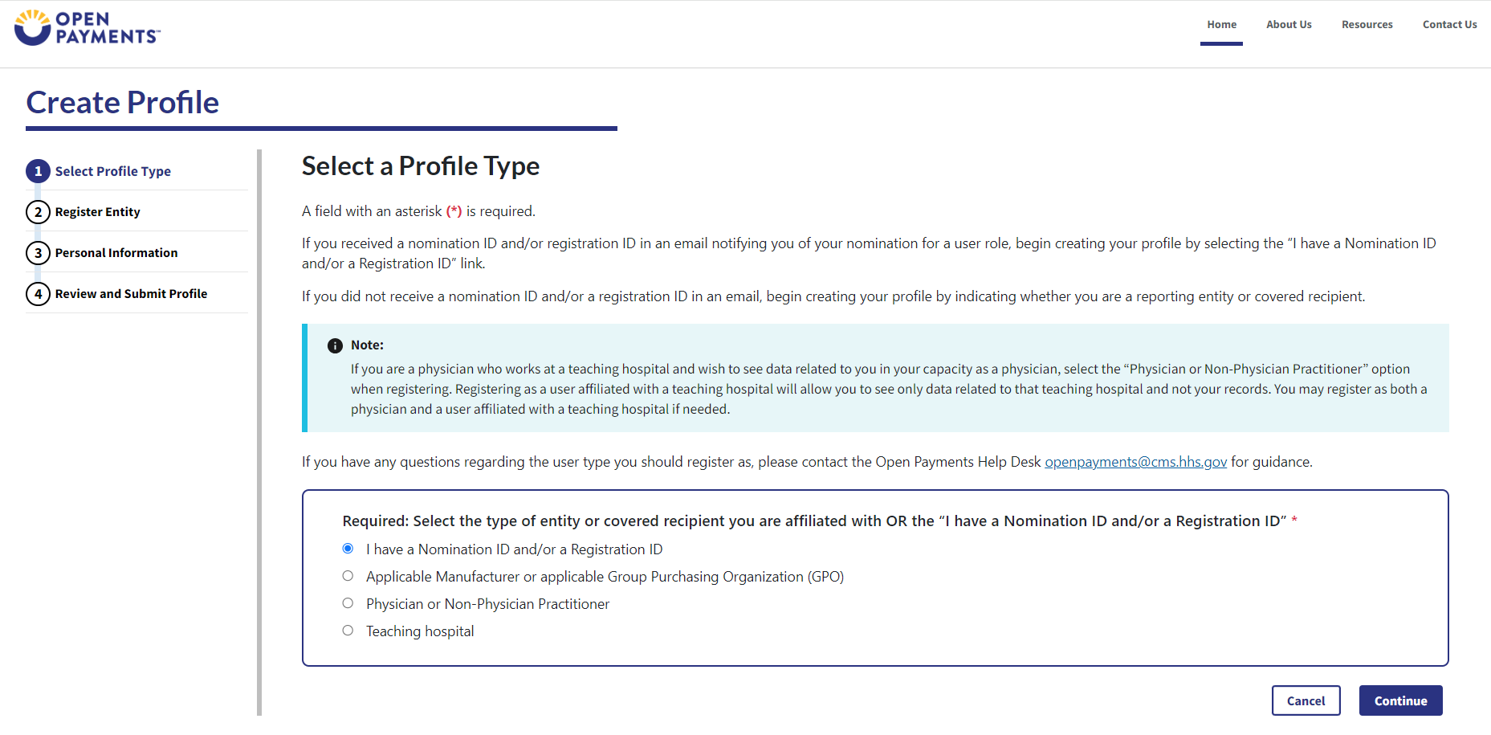This screenshot has width=1491, height=735.
Task: Click step 3 circle icon
Action: tap(38, 253)
